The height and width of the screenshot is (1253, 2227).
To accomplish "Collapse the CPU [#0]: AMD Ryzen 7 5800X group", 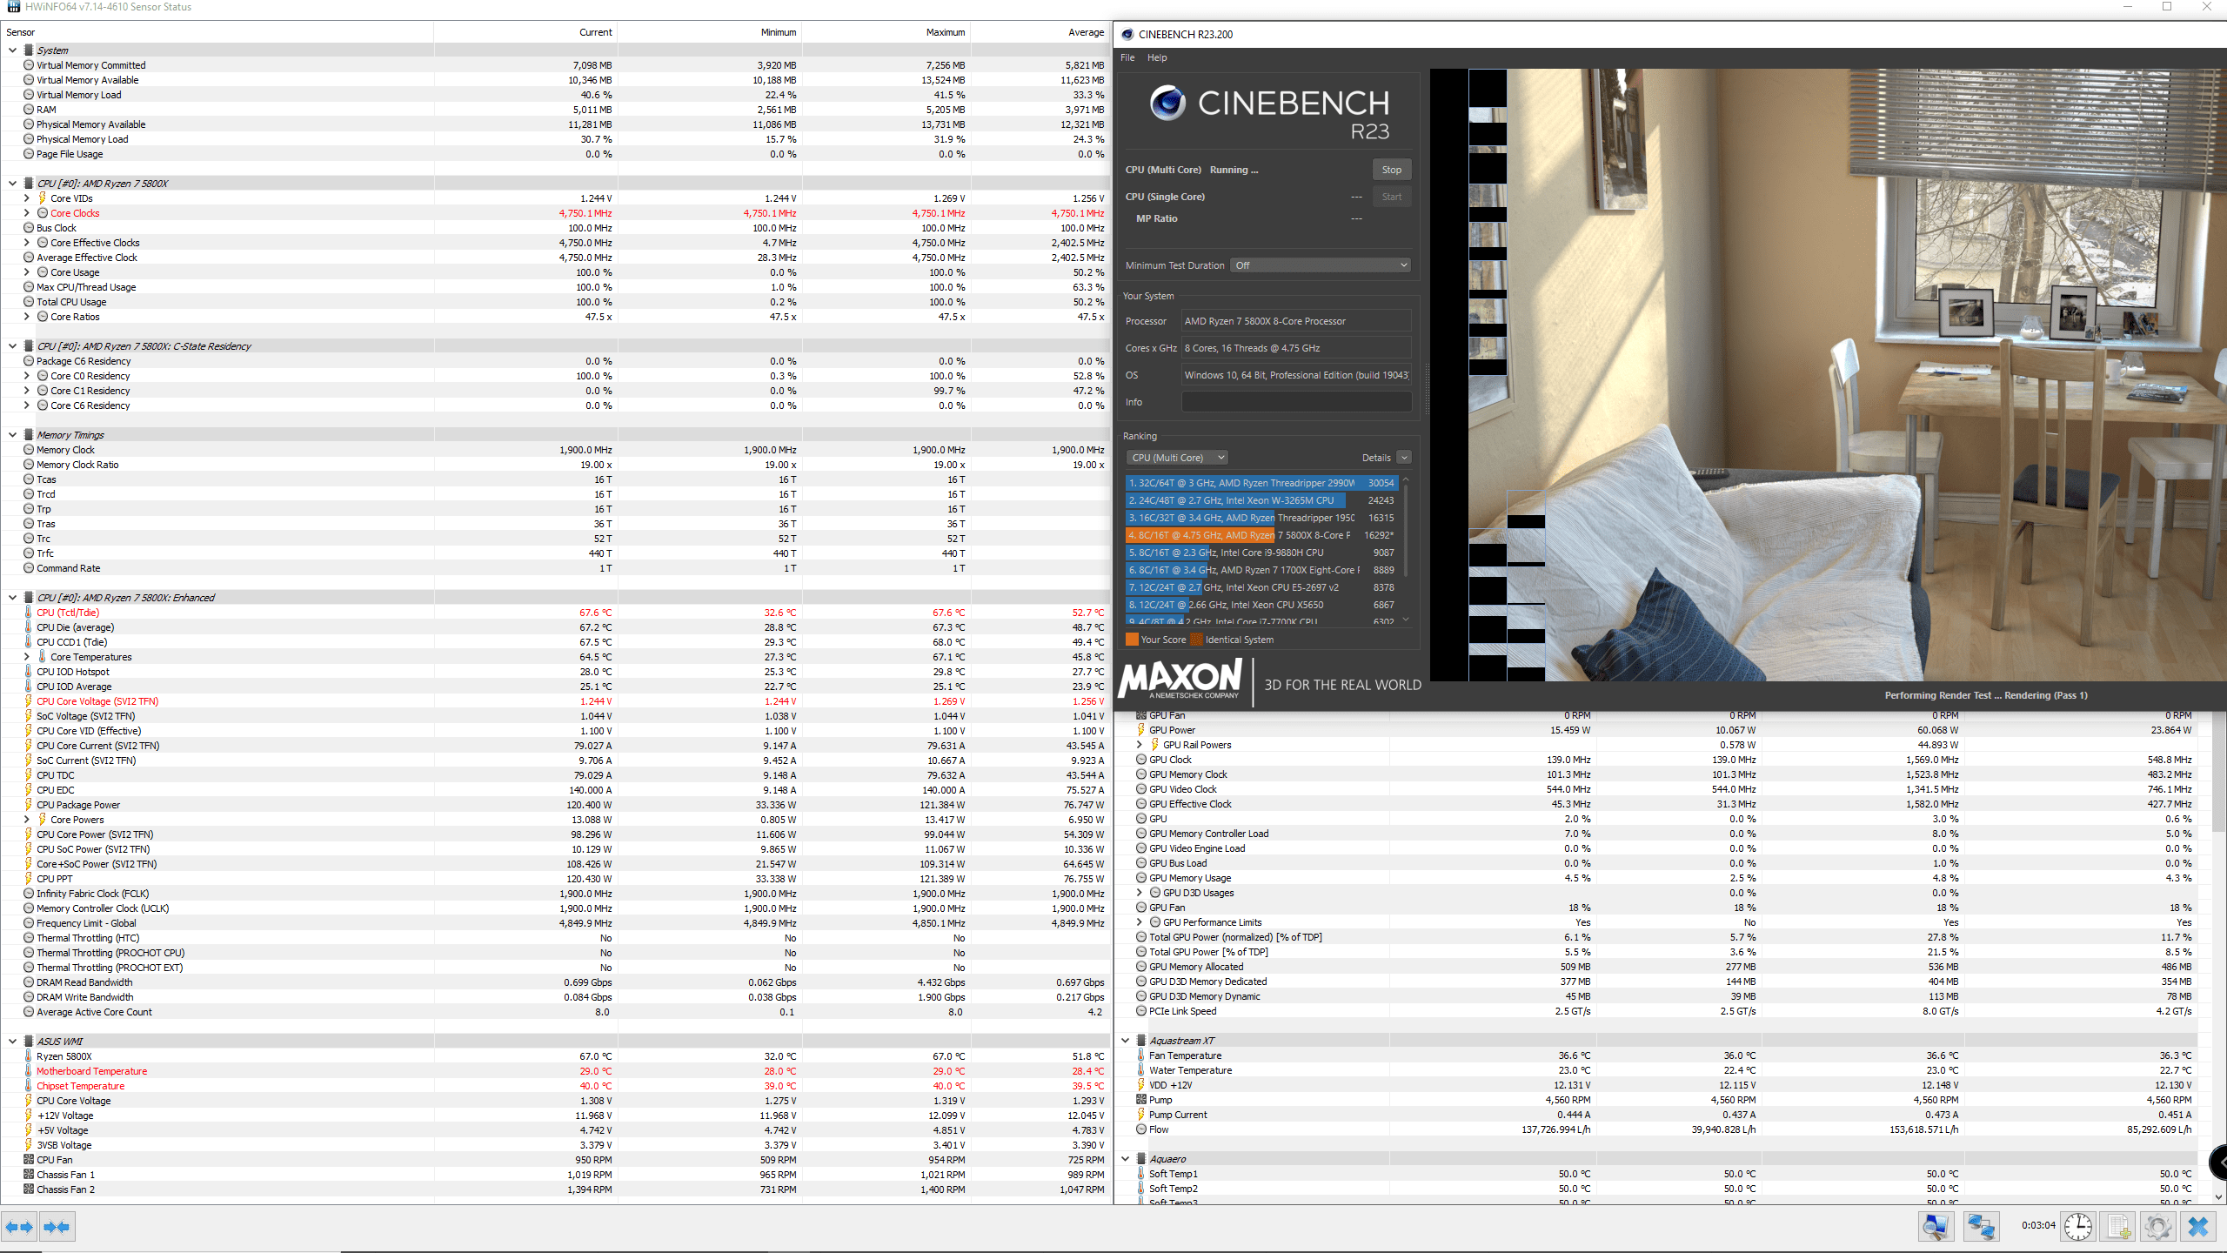I will (12, 184).
